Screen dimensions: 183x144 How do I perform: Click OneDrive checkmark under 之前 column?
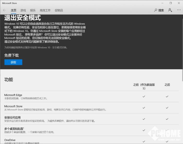144,141
